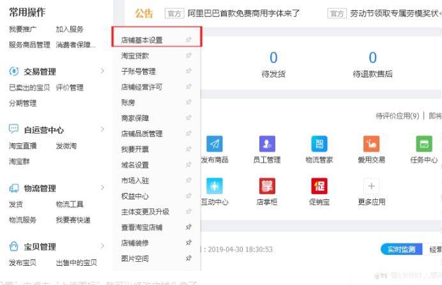Open the 发布宝贝 link
Screen dimensions: 442x285
point(22,263)
